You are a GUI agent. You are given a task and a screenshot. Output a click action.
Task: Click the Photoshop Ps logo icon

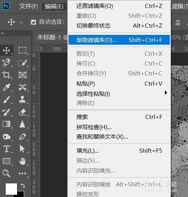point(6,6)
